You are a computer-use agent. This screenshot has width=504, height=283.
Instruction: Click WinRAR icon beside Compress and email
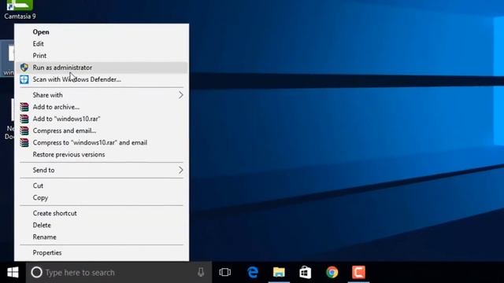pyautogui.click(x=24, y=130)
